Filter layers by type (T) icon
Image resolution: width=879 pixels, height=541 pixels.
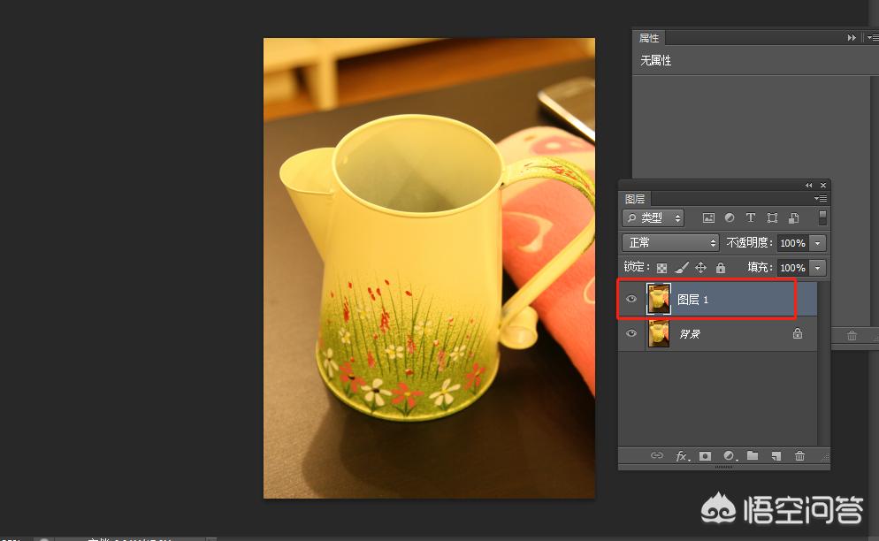751,217
